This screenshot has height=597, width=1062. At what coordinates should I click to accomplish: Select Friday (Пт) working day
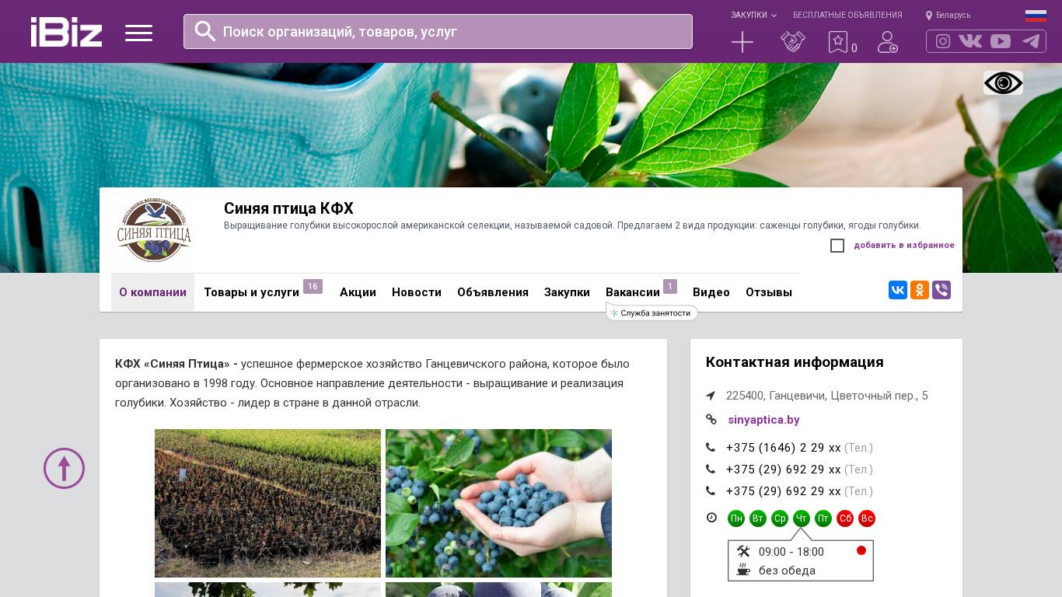click(823, 518)
